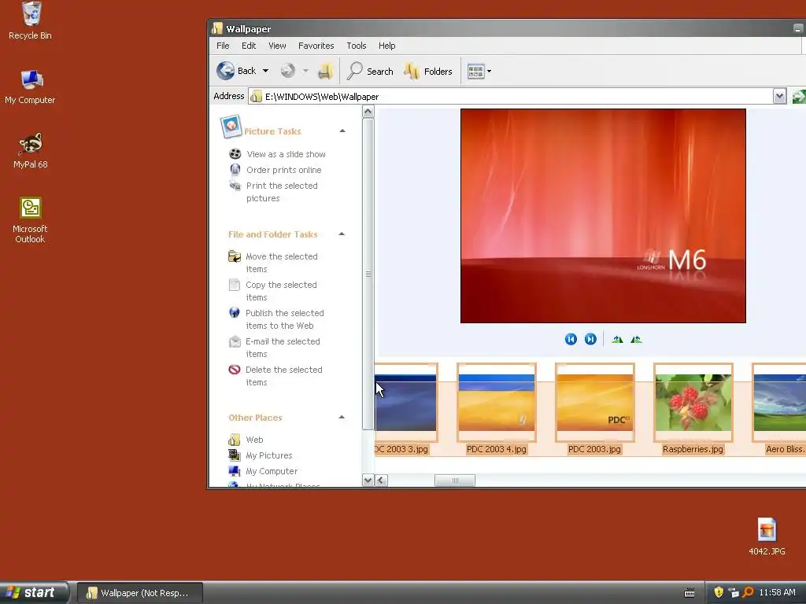Open the File menu

click(x=223, y=46)
